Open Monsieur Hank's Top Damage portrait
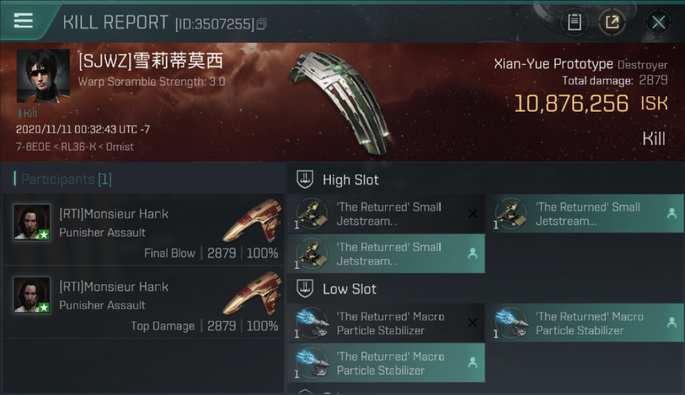The image size is (685, 395). (32, 295)
